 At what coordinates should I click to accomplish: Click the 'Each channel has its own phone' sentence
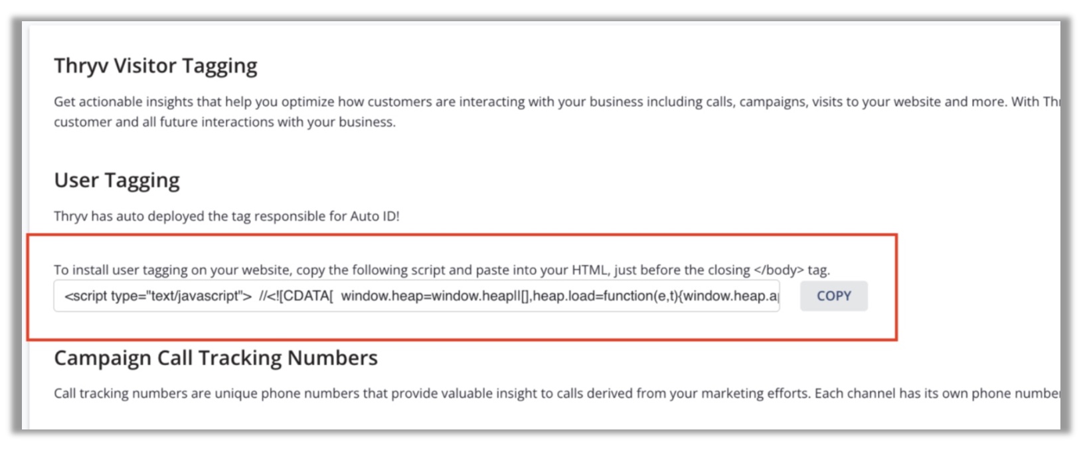[938, 393]
